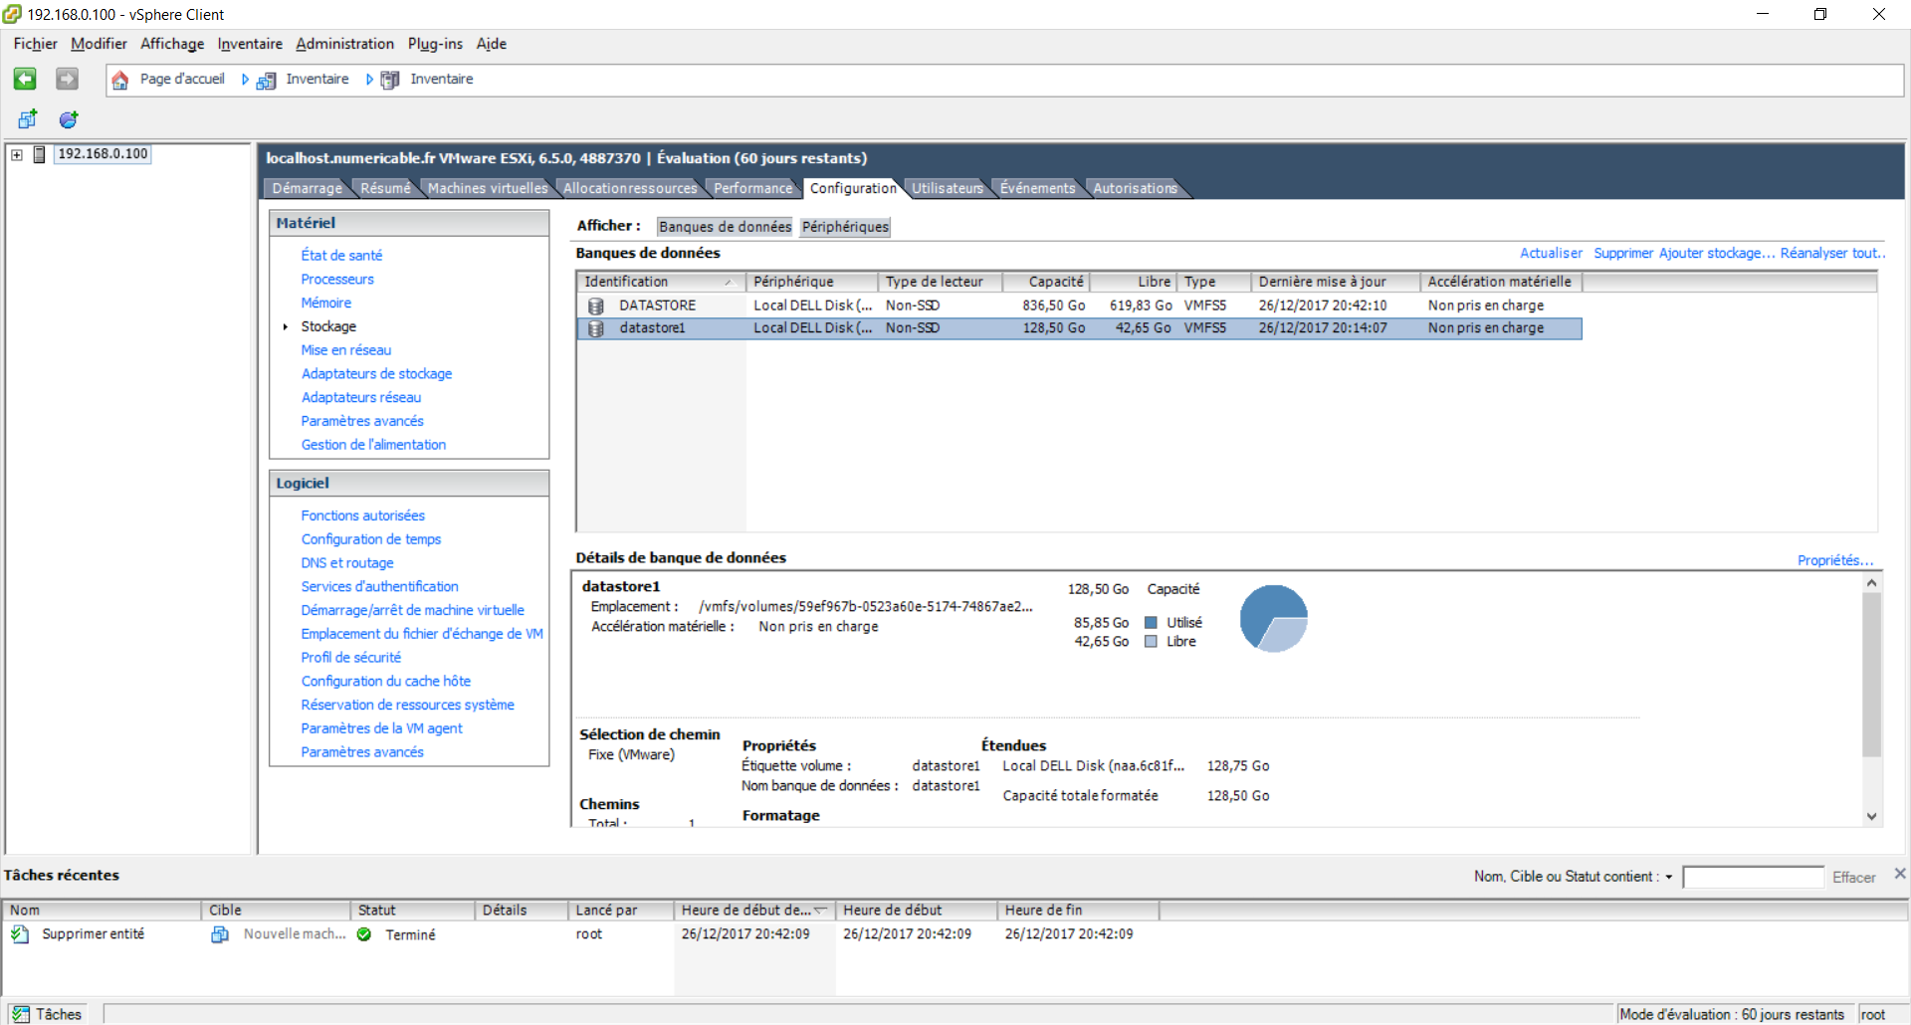The width and height of the screenshot is (1911, 1025).
Task: Click the Actualiser link
Action: [x=1551, y=253]
